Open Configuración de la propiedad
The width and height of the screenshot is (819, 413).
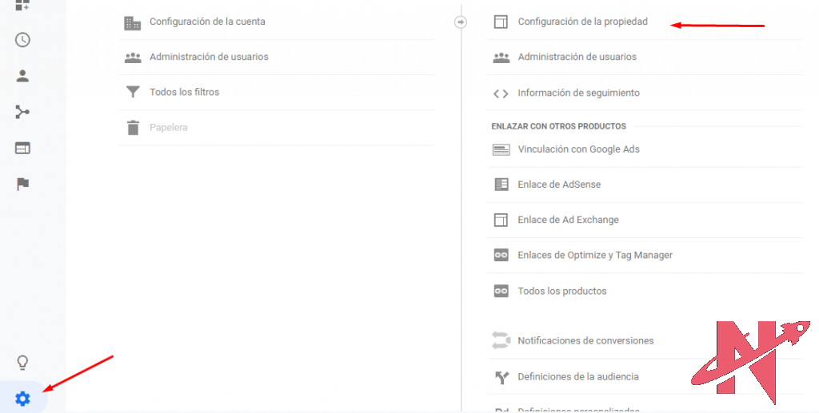[x=582, y=22]
